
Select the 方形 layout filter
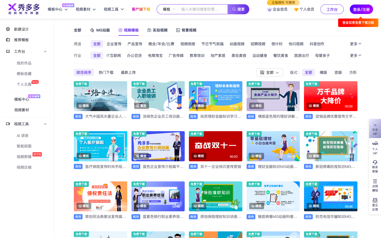(x=353, y=72)
